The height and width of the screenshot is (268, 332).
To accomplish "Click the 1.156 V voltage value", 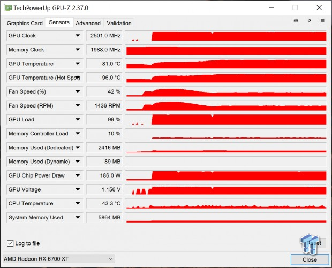I will [104, 189].
